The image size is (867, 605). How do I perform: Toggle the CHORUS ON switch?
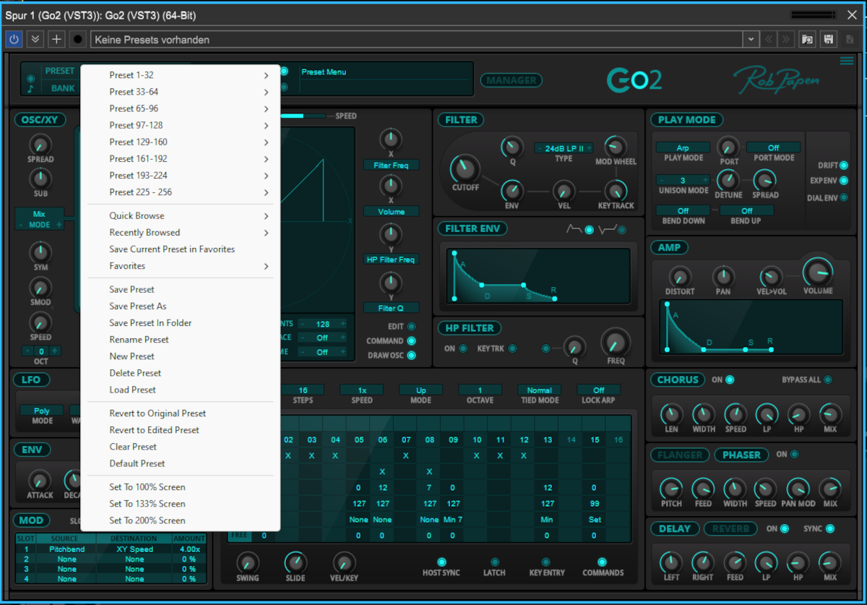point(730,379)
